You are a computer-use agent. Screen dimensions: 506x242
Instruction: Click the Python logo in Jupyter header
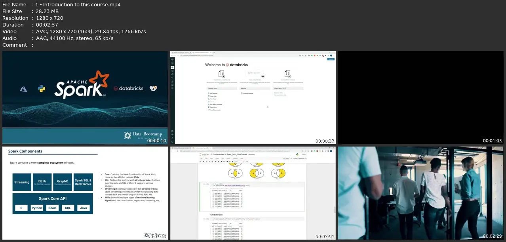(x=297, y=154)
